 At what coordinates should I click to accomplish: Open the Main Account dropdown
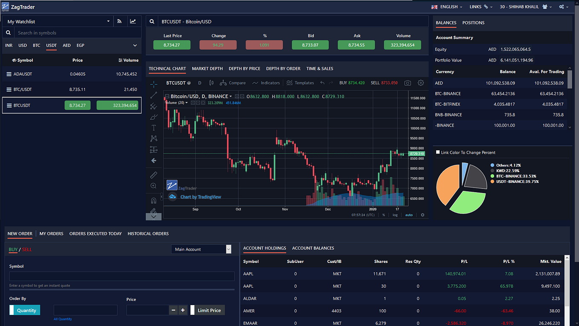tap(201, 249)
